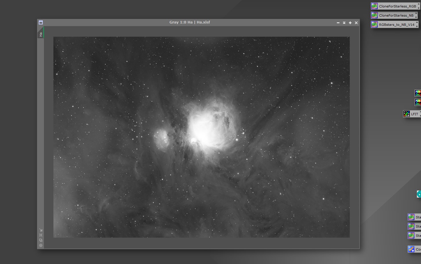
Task: Select the CloneForStarless_NB process icon
Action: pos(394,15)
